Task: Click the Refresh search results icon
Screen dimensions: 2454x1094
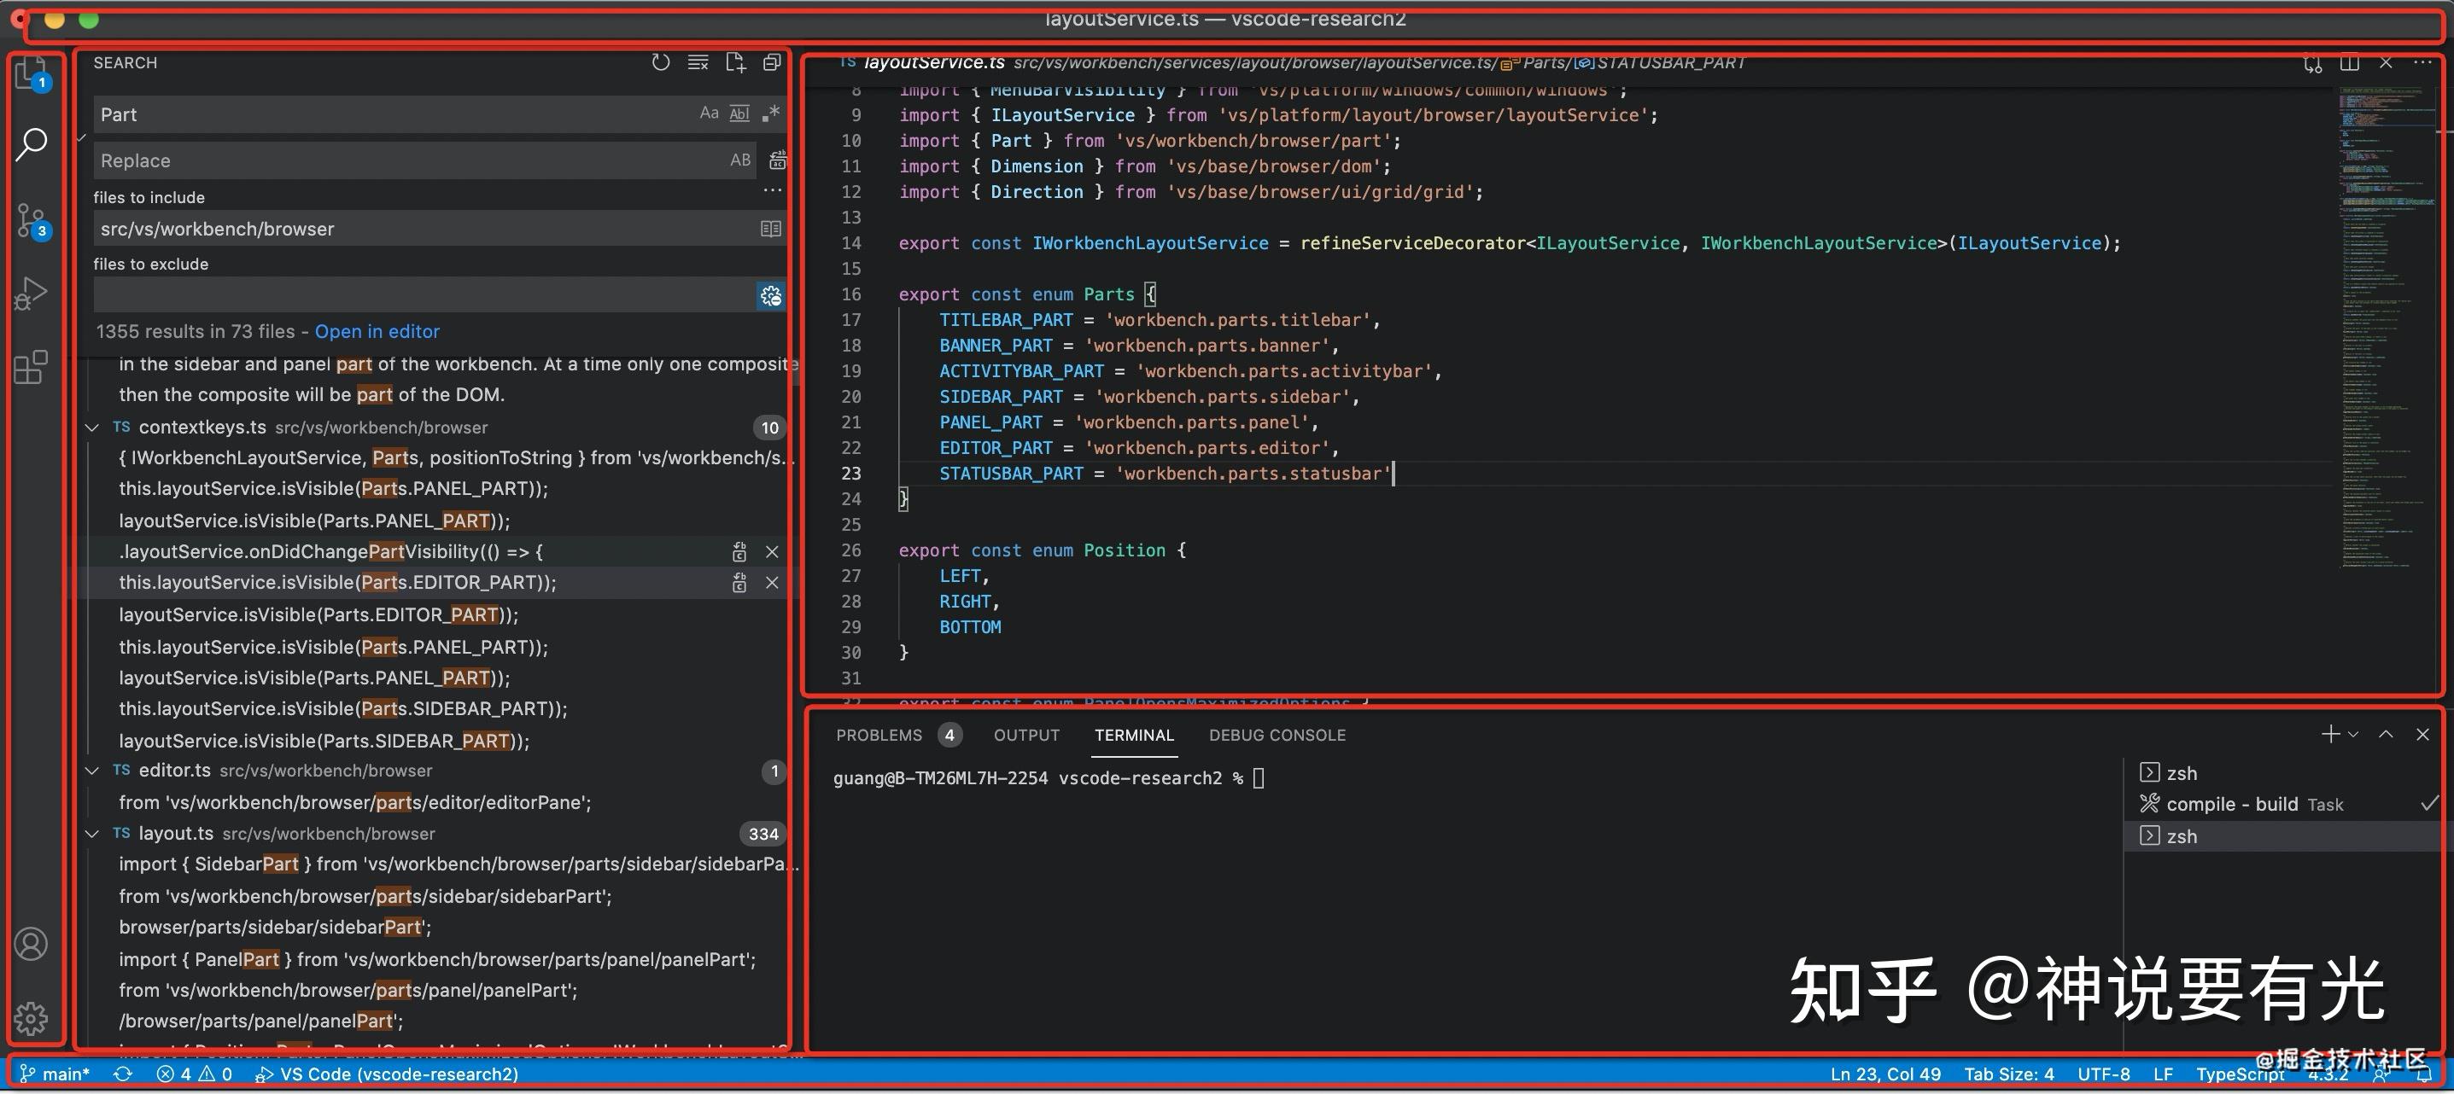Action: click(660, 63)
